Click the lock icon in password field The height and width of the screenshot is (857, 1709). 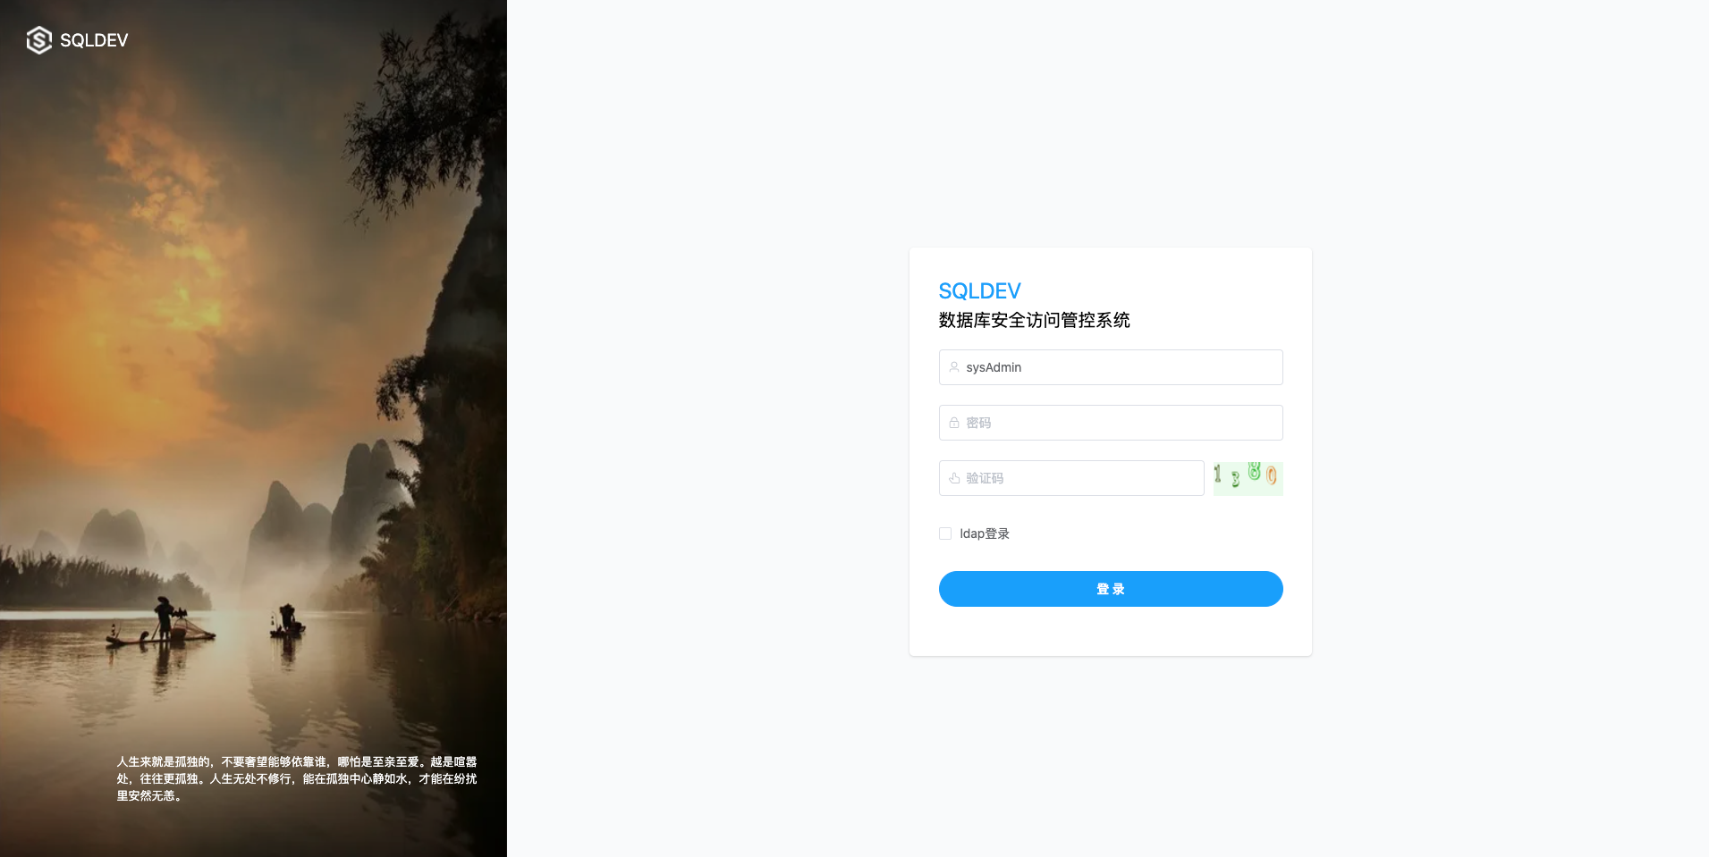point(954,423)
